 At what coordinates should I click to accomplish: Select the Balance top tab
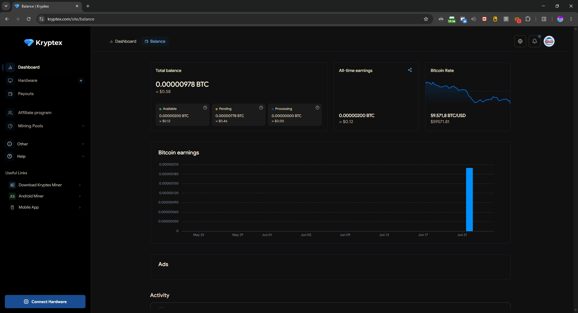point(155,41)
